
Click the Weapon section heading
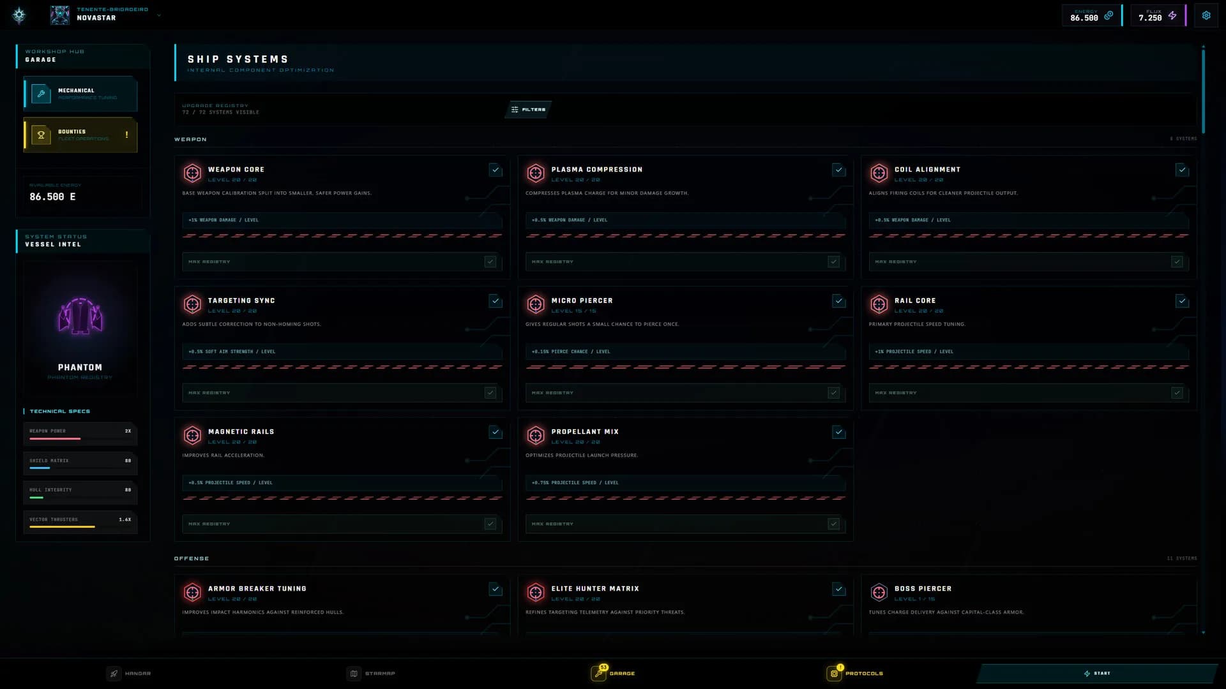pyautogui.click(x=190, y=139)
